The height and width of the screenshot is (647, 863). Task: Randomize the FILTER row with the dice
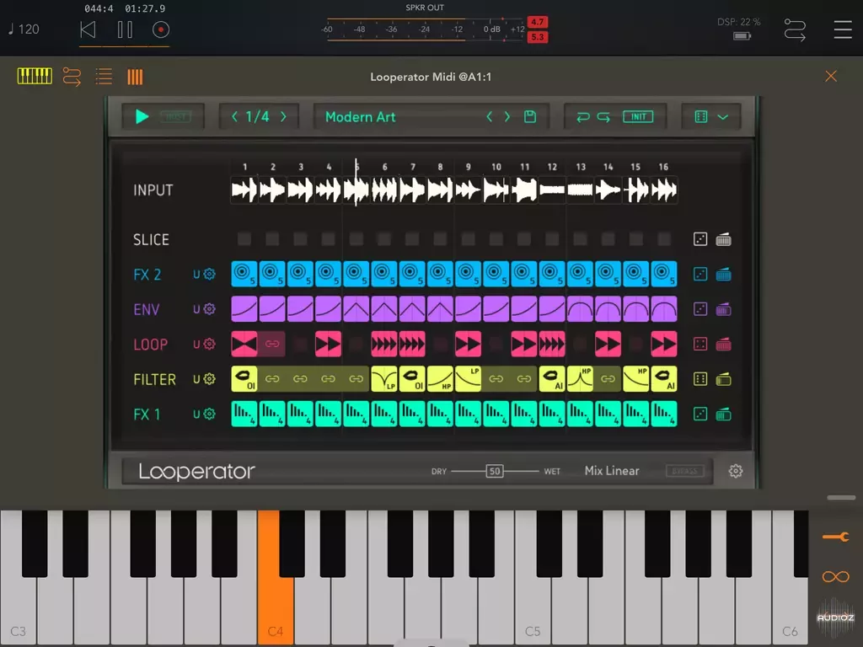[700, 379]
